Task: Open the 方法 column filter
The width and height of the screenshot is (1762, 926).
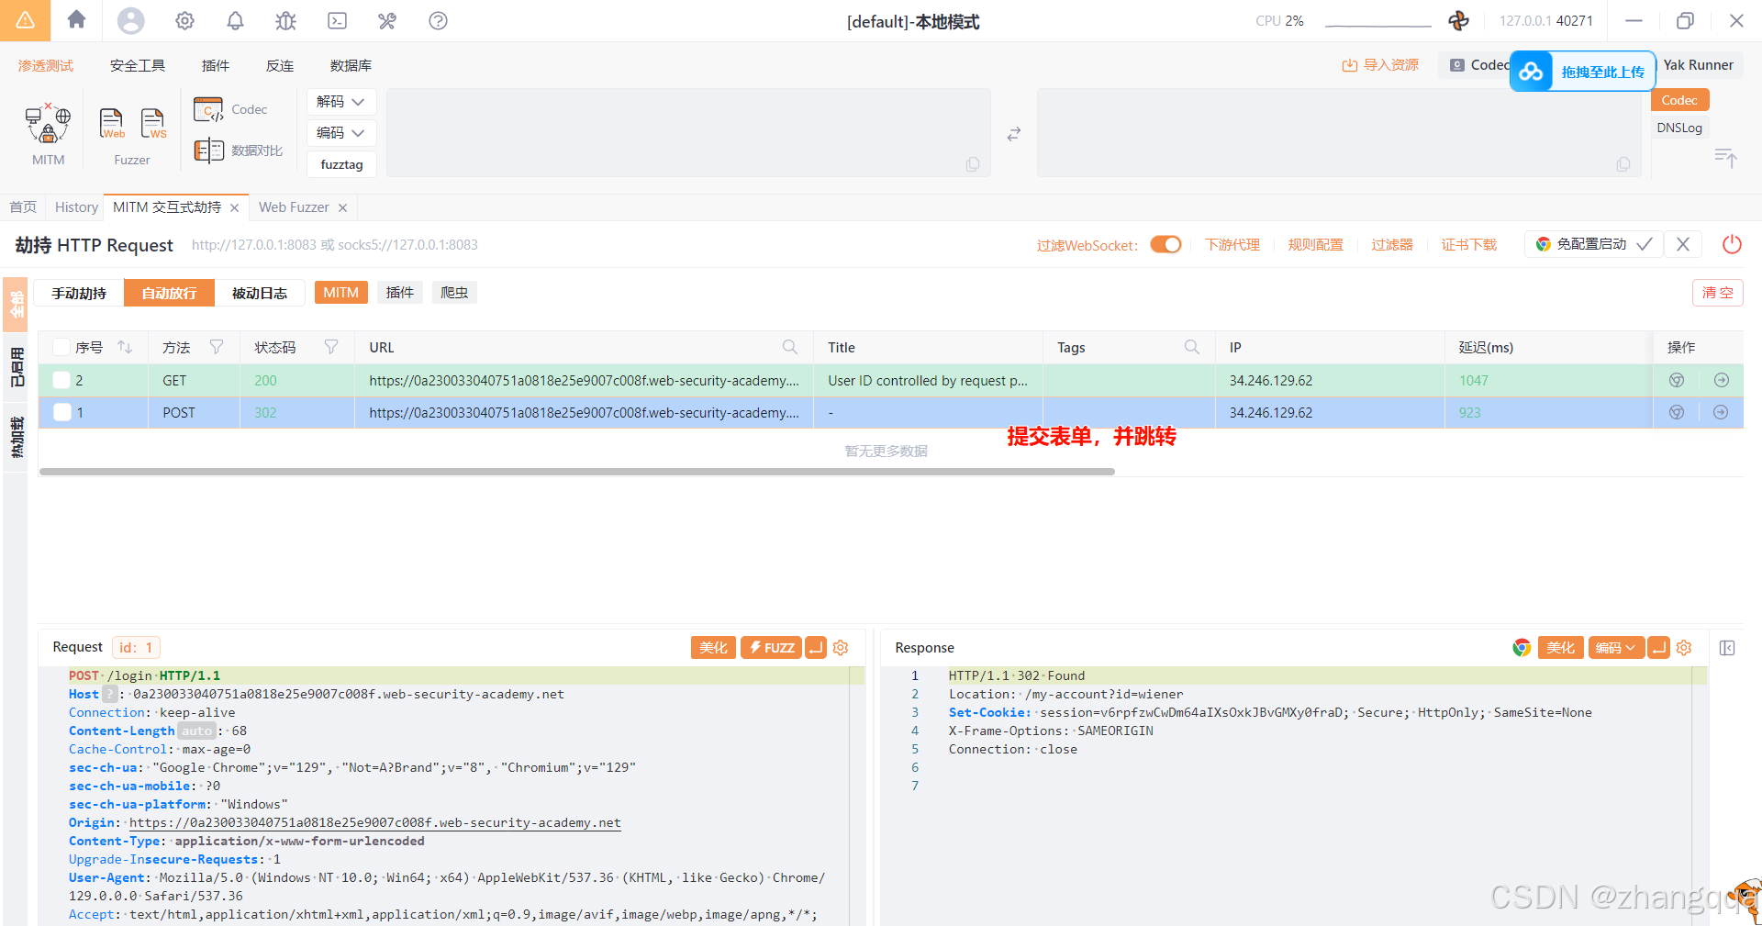Action: pos(216,347)
